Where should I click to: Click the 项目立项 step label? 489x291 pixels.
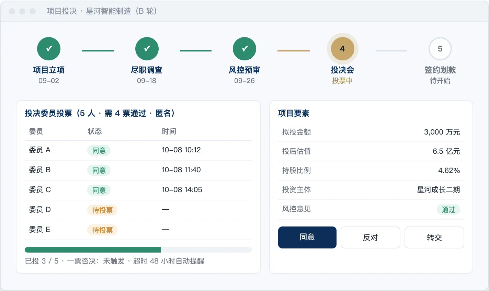pos(49,70)
